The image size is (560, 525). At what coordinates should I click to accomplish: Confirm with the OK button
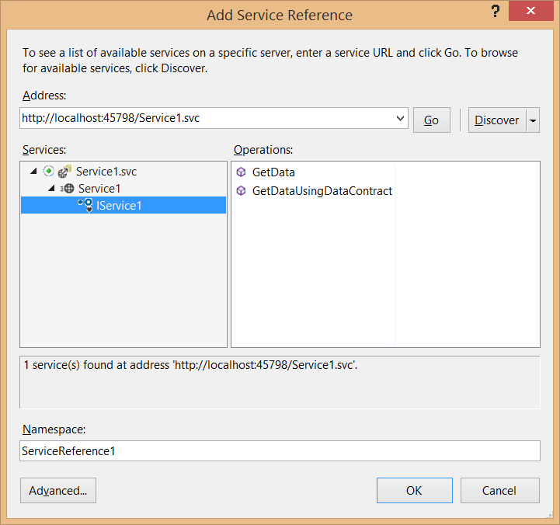pyautogui.click(x=414, y=490)
